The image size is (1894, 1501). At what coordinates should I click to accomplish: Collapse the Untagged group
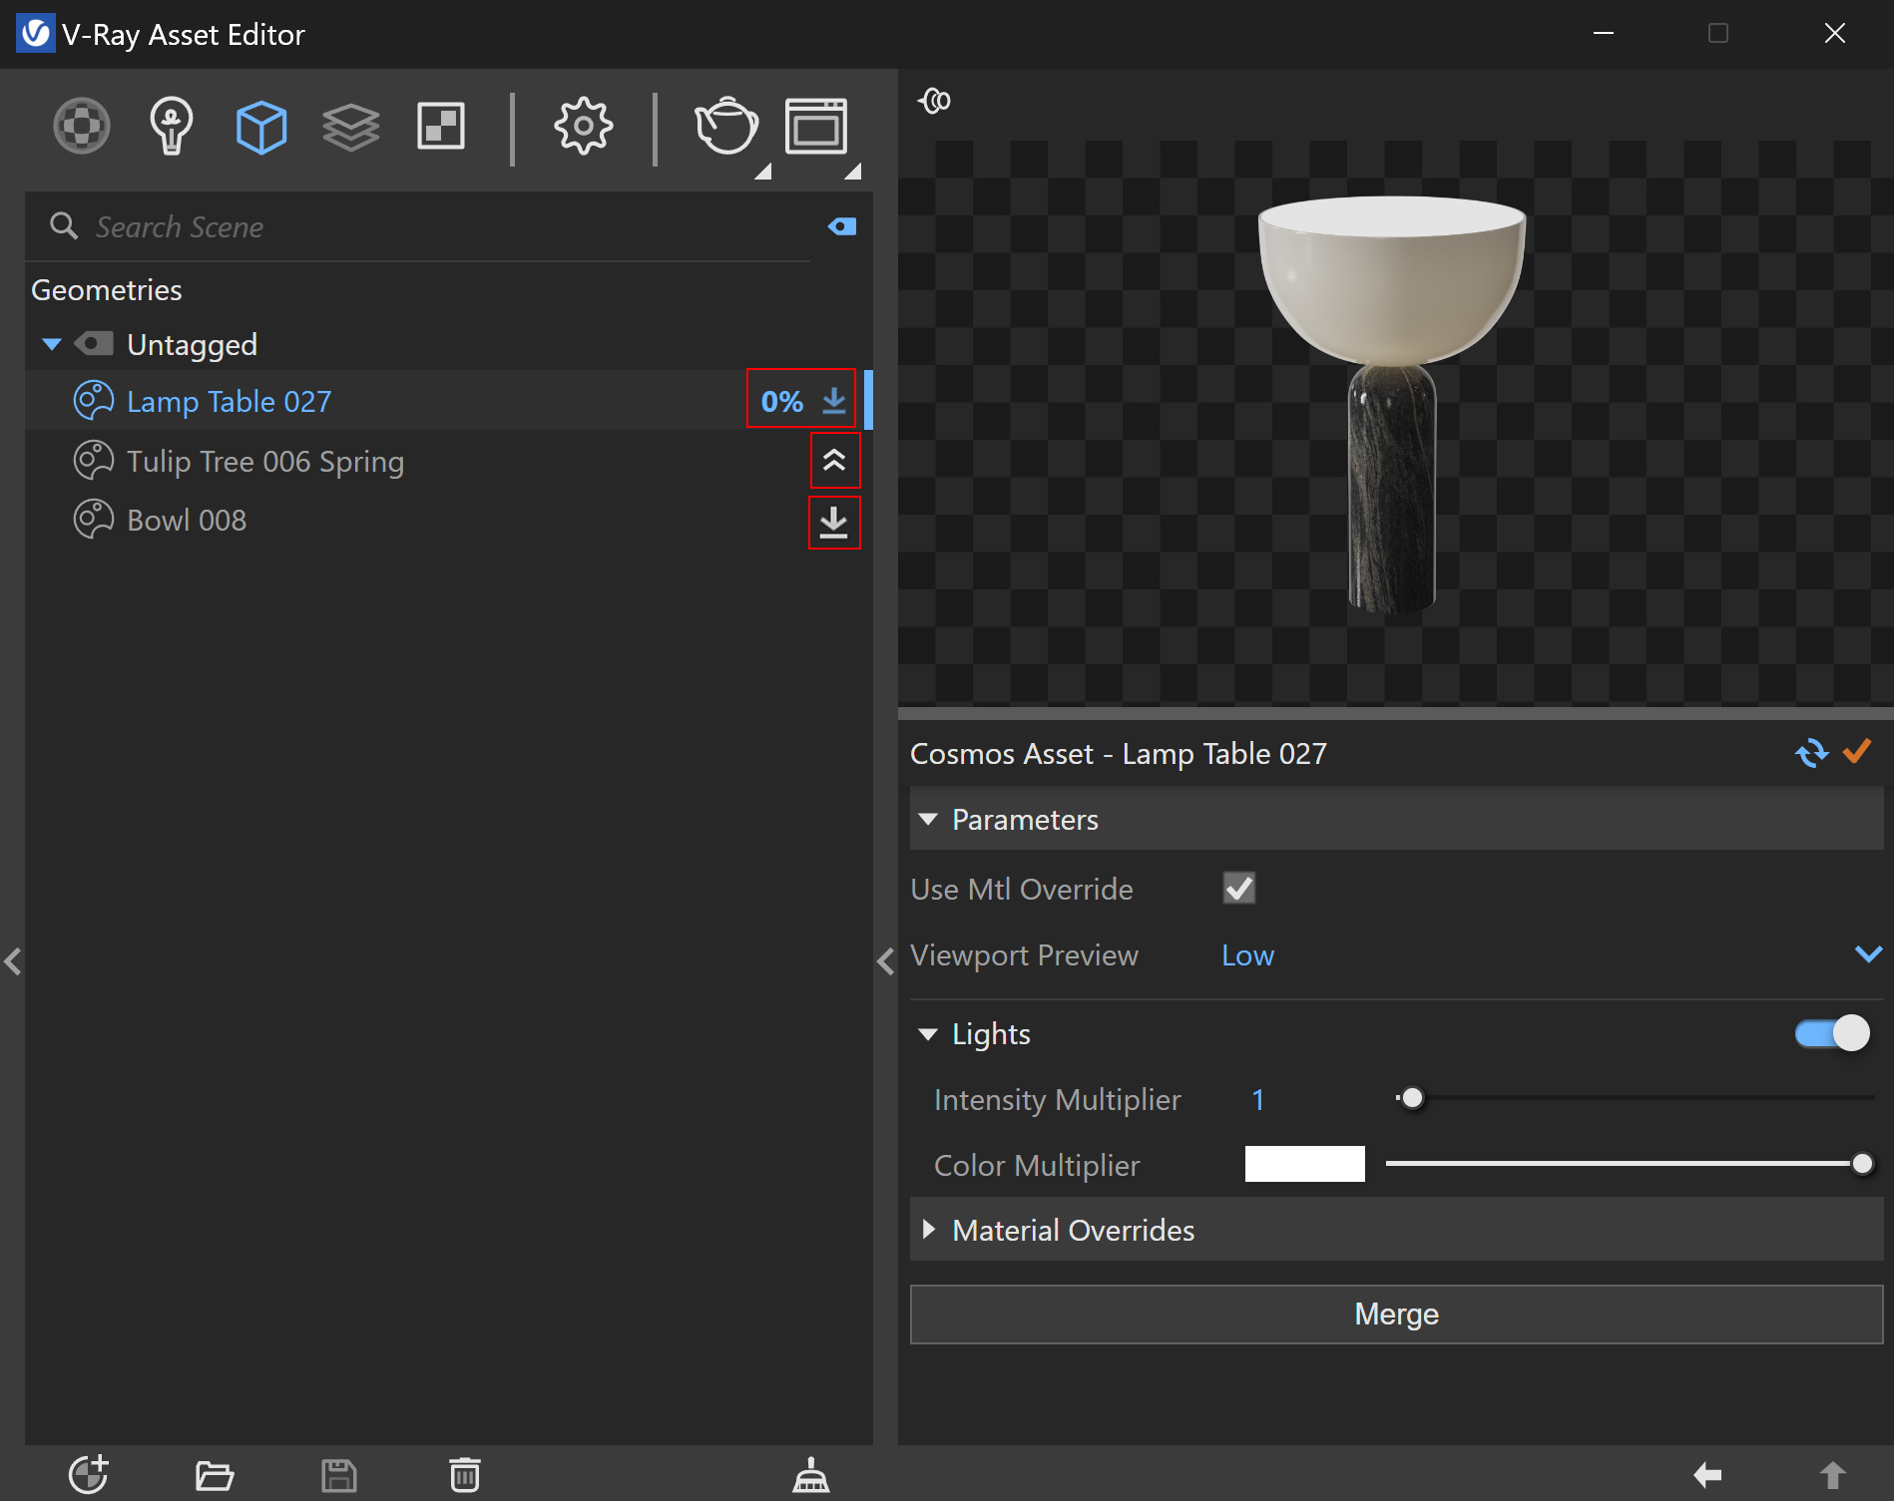pos(52,344)
